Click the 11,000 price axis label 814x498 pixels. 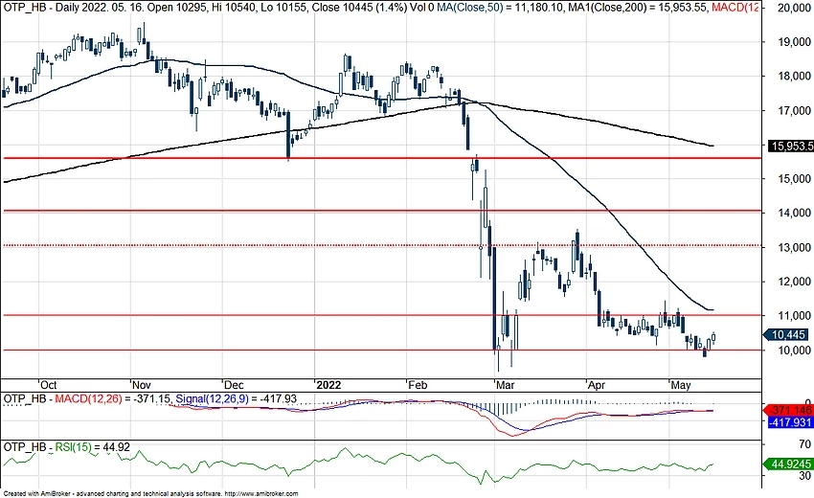tap(795, 316)
